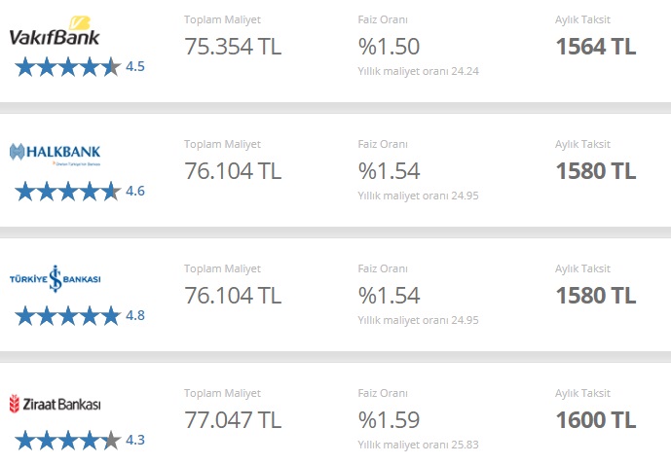This screenshot has height=464, width=671.
Task: Click the 1564 TL monthly installment
Action: coord(596,47)
